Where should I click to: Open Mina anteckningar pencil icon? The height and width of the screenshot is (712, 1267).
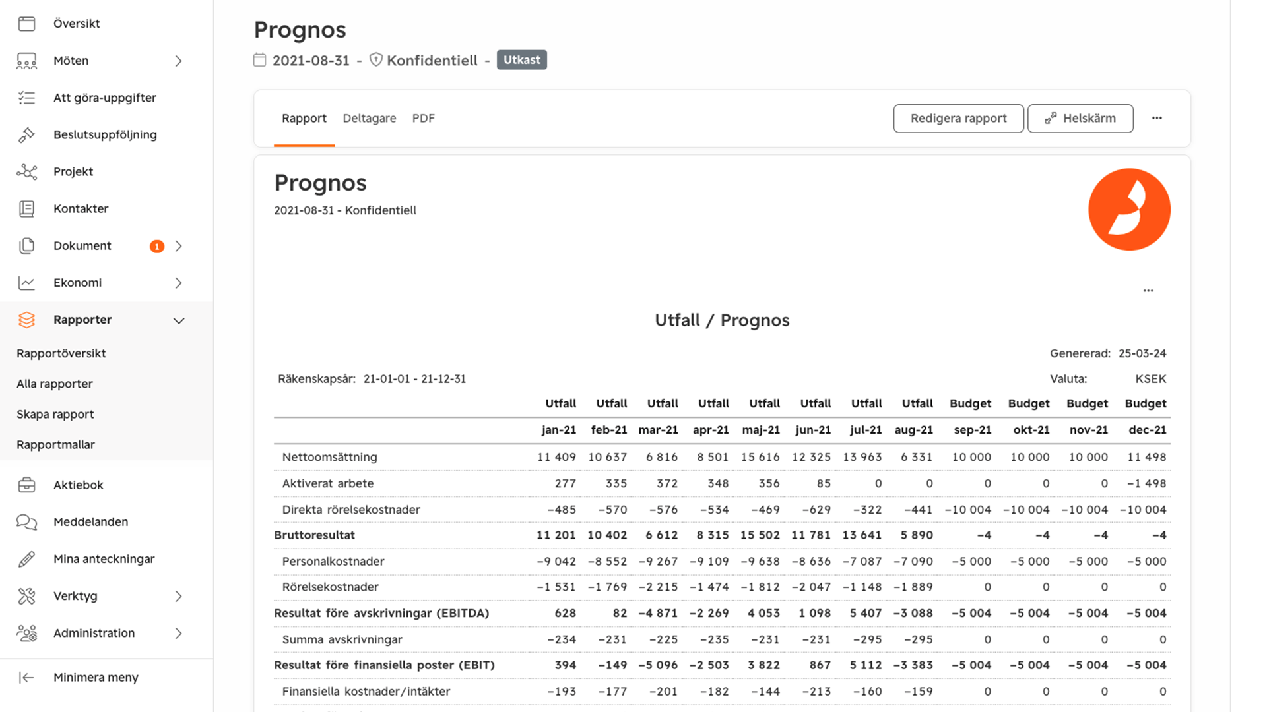[26, 559]
